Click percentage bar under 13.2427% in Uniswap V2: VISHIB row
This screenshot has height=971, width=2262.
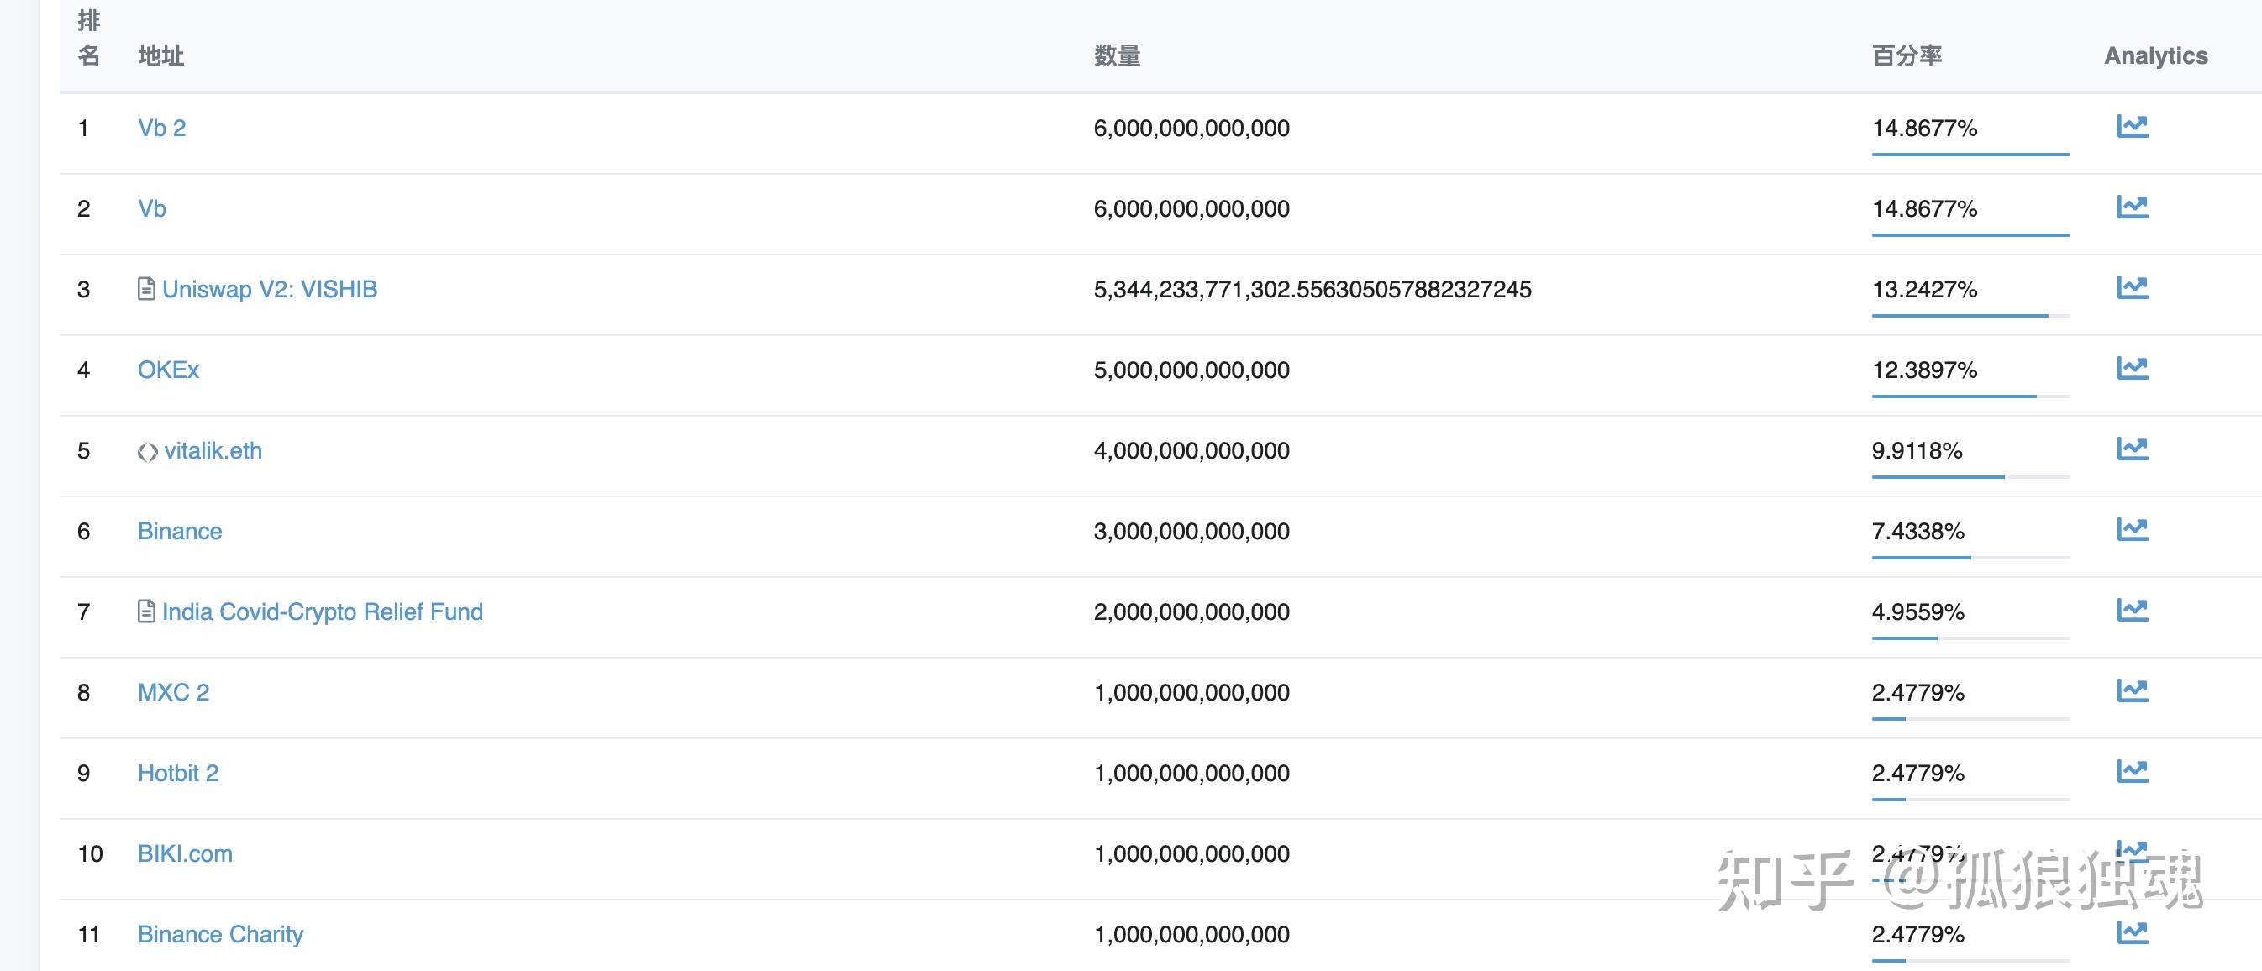[1970, 315]
